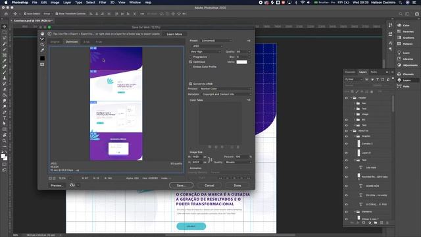Collapse the About Us layer group
421x237 pixels.
click(351, 130)
